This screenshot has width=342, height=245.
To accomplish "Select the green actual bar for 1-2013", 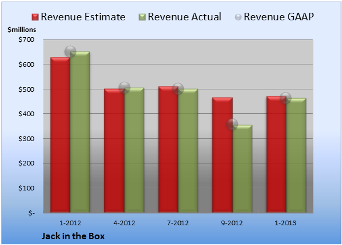I will (x=296, y=155).
